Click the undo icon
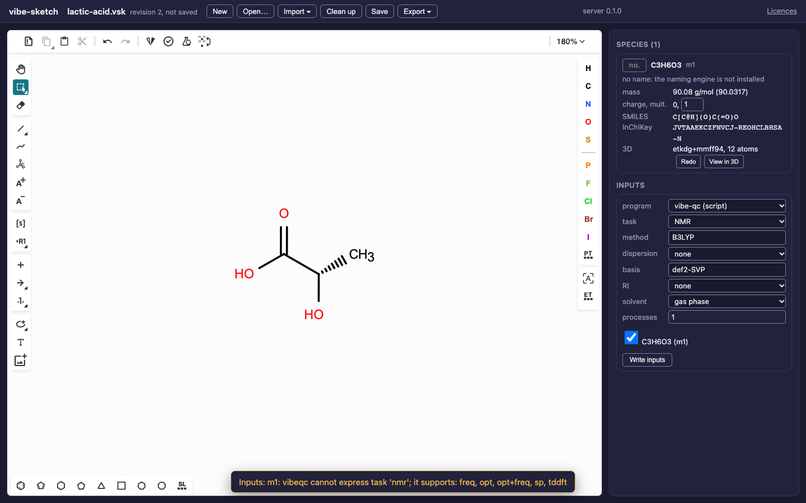Screen dimensions: 806x503 107,41
